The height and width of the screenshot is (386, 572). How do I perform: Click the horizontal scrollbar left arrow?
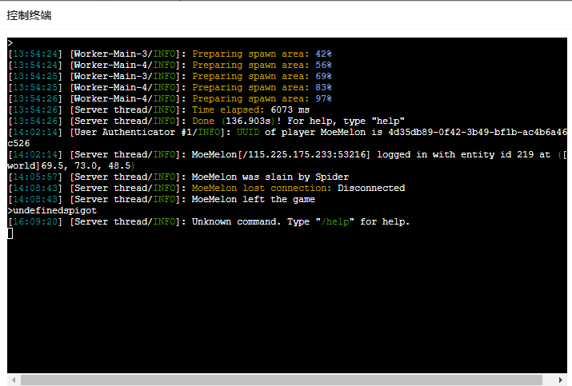14,380
